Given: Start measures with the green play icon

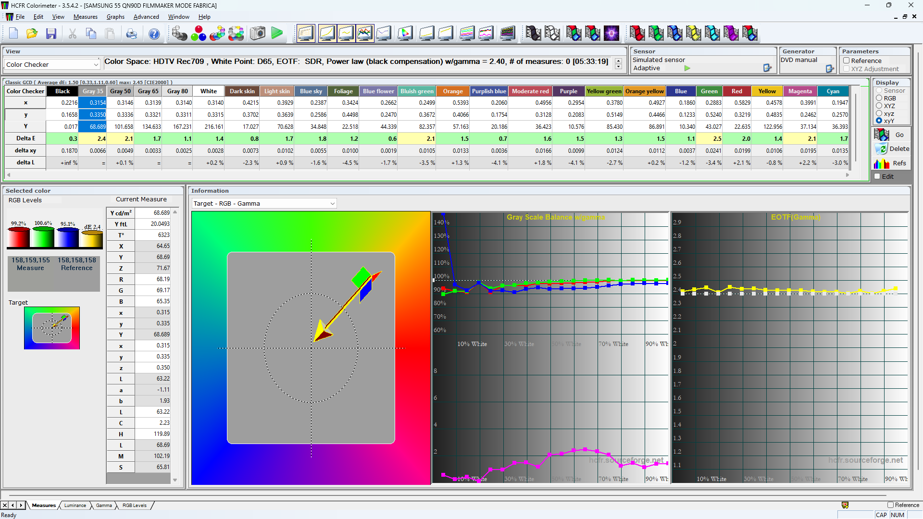Looking at the screenshot, I should [277, 33].
